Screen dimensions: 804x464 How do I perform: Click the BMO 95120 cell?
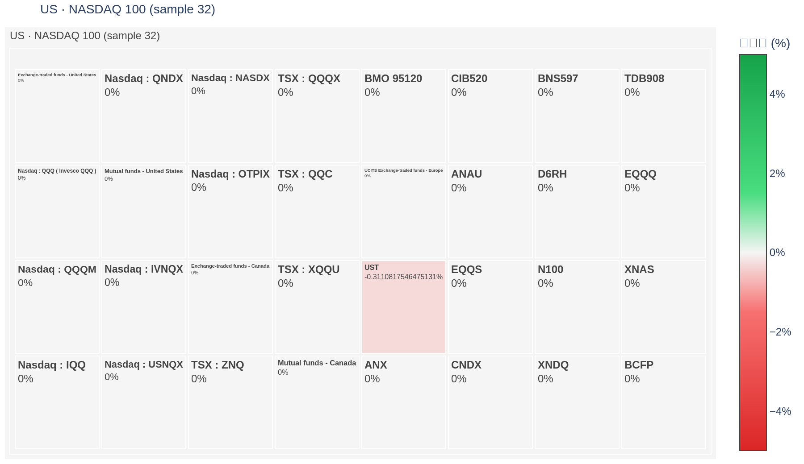click(404, 116)
